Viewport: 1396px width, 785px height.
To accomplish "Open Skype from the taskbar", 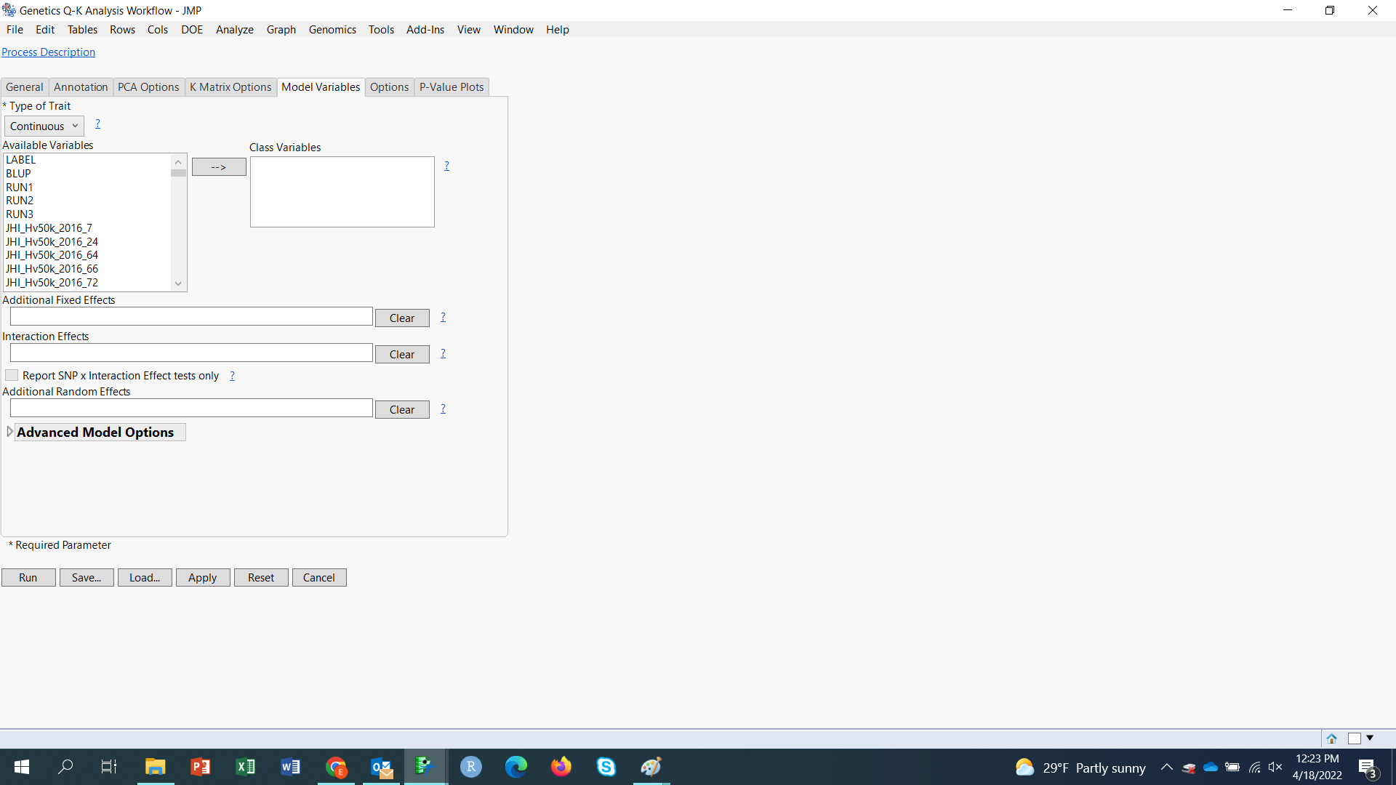I will coord(606,767).
